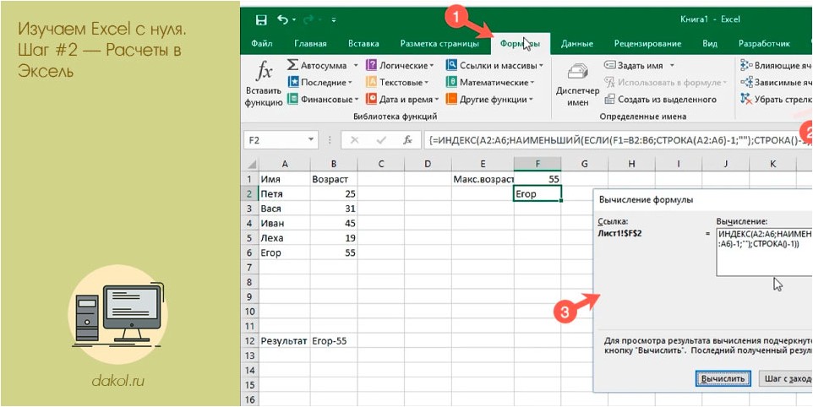Open the Разработчик tab
Screen dimensions: 813x407
pyautogui.click(x=764, y=44)
